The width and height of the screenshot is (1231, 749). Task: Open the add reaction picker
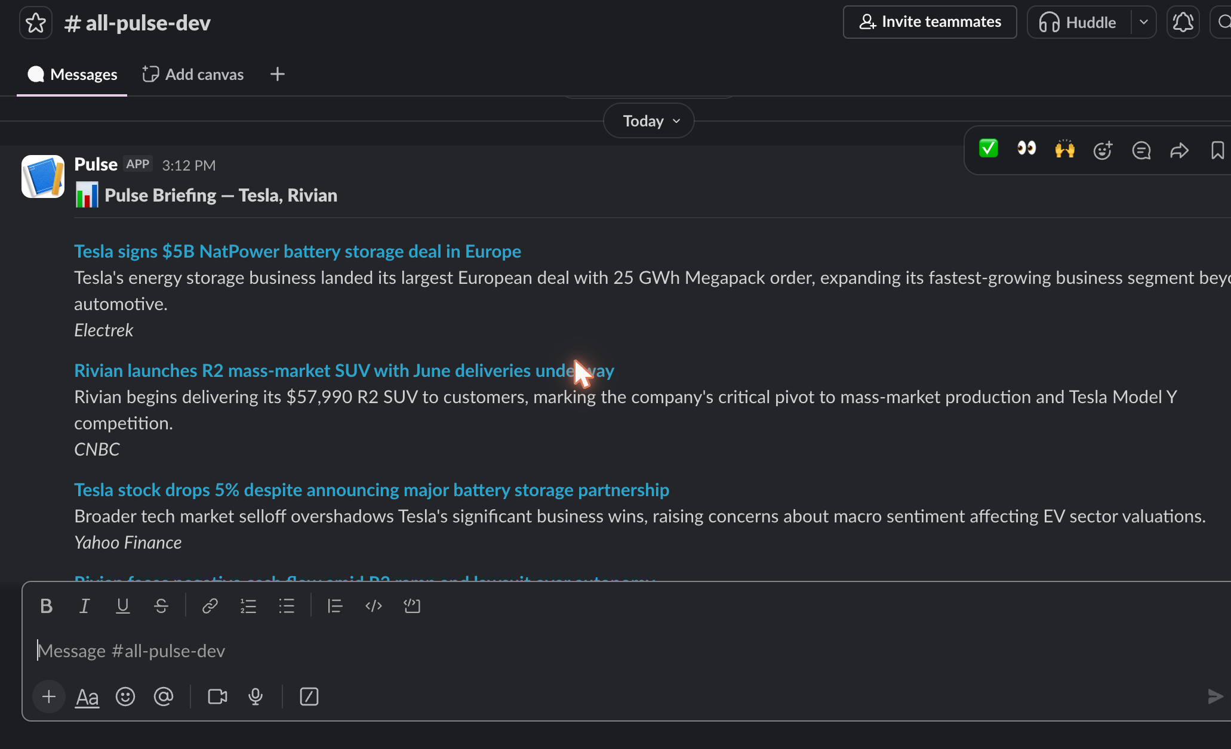tap(1103, 150)
